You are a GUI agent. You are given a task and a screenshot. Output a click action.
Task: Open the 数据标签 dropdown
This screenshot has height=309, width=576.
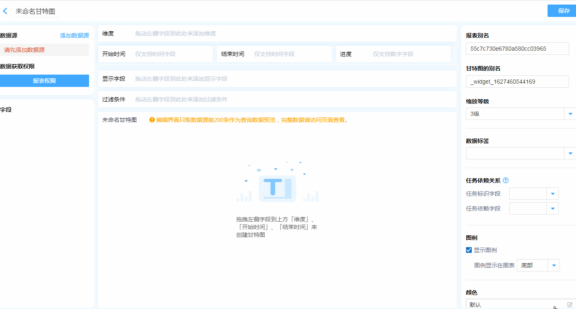[x=570, y=153]
